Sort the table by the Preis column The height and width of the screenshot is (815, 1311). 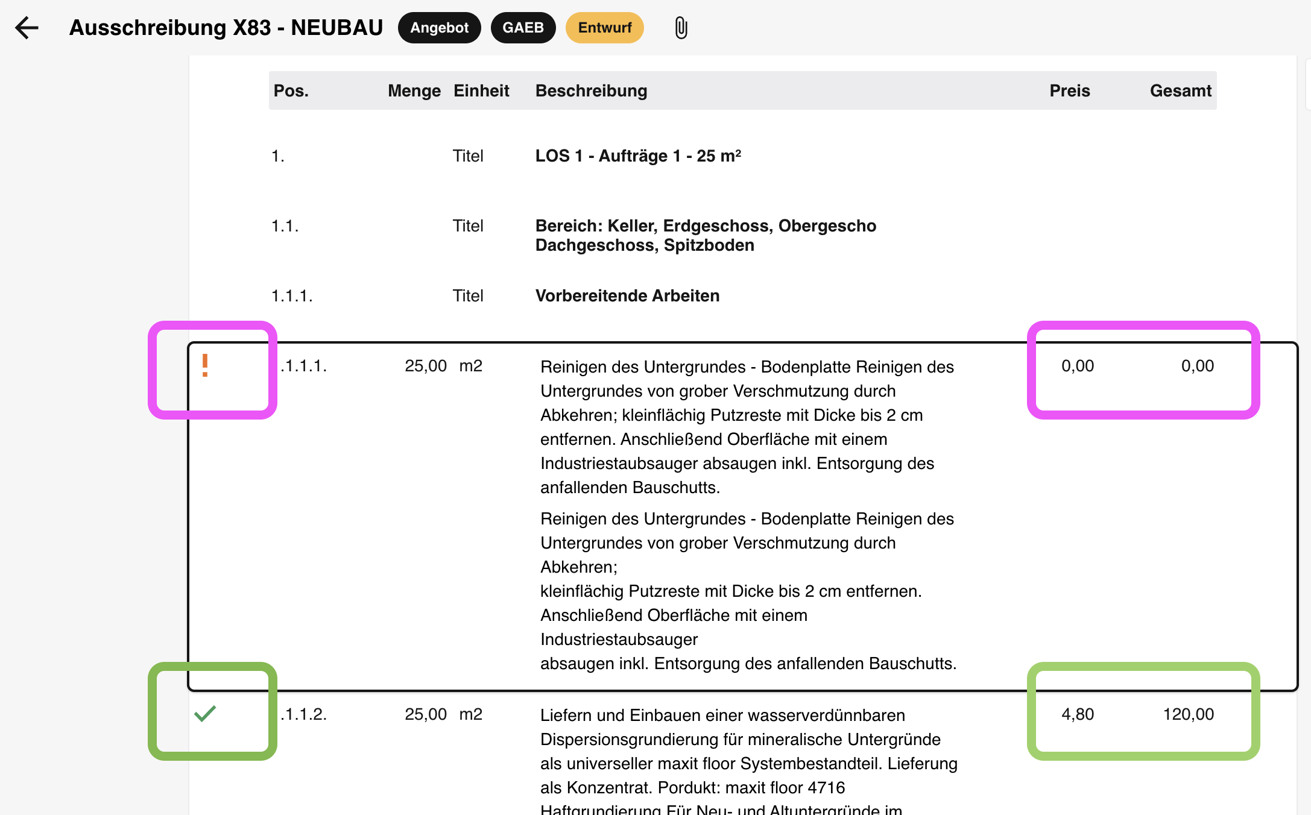click(x=1069, y=90)
